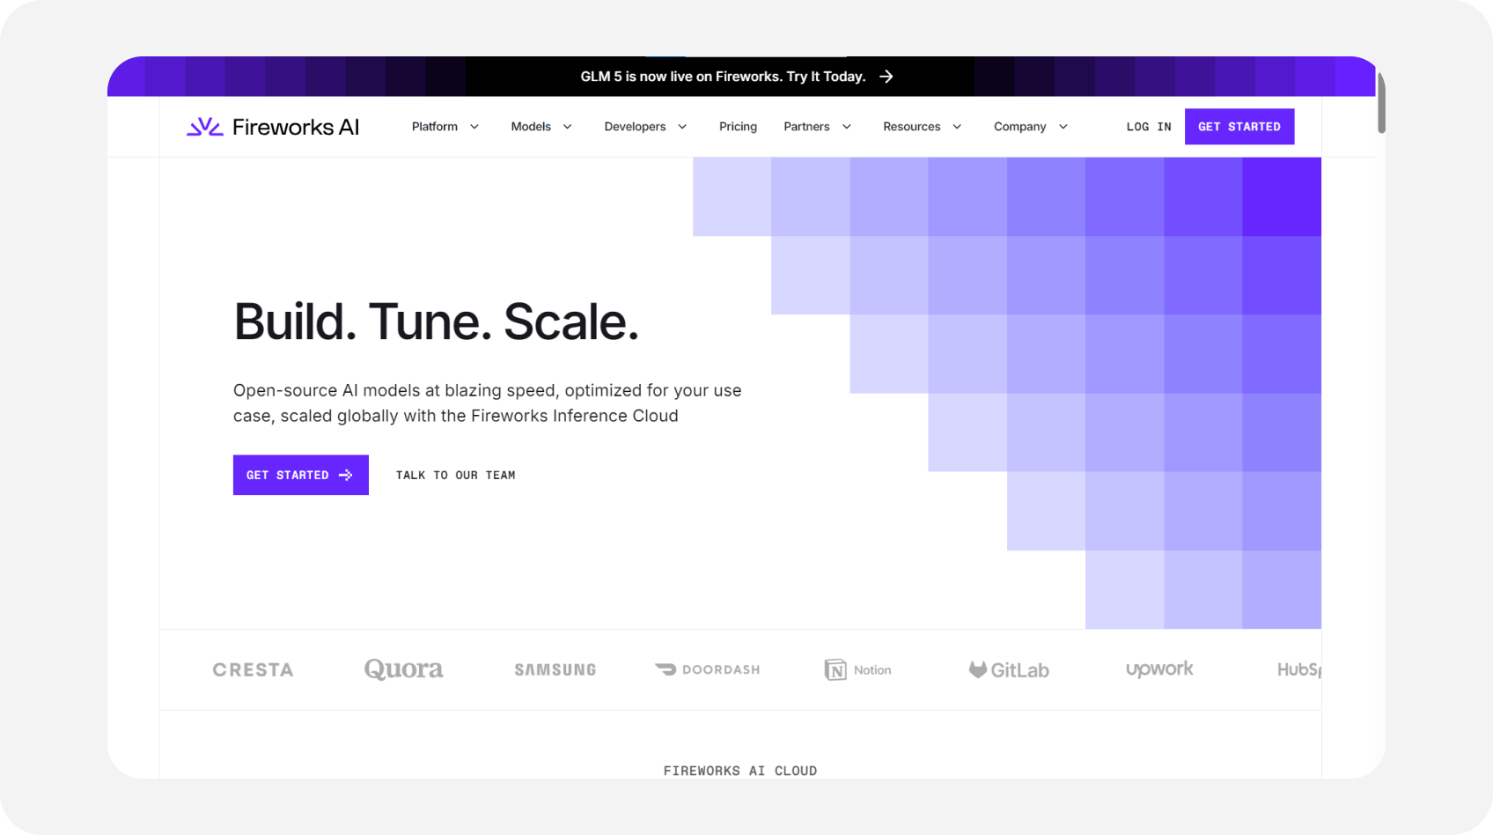Click the LOG IN link
The image size is (1493, 835).
click(x=1149, y=127)
